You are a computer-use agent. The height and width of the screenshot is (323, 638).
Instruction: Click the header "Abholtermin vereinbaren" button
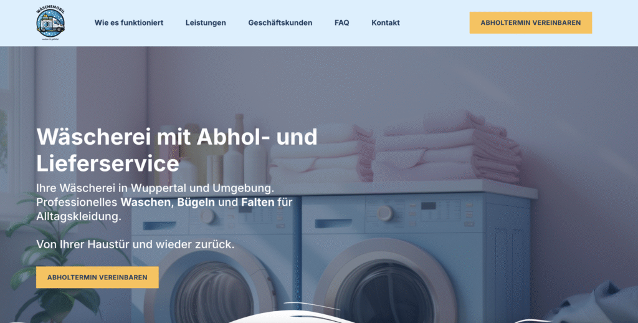pos(531,23)
